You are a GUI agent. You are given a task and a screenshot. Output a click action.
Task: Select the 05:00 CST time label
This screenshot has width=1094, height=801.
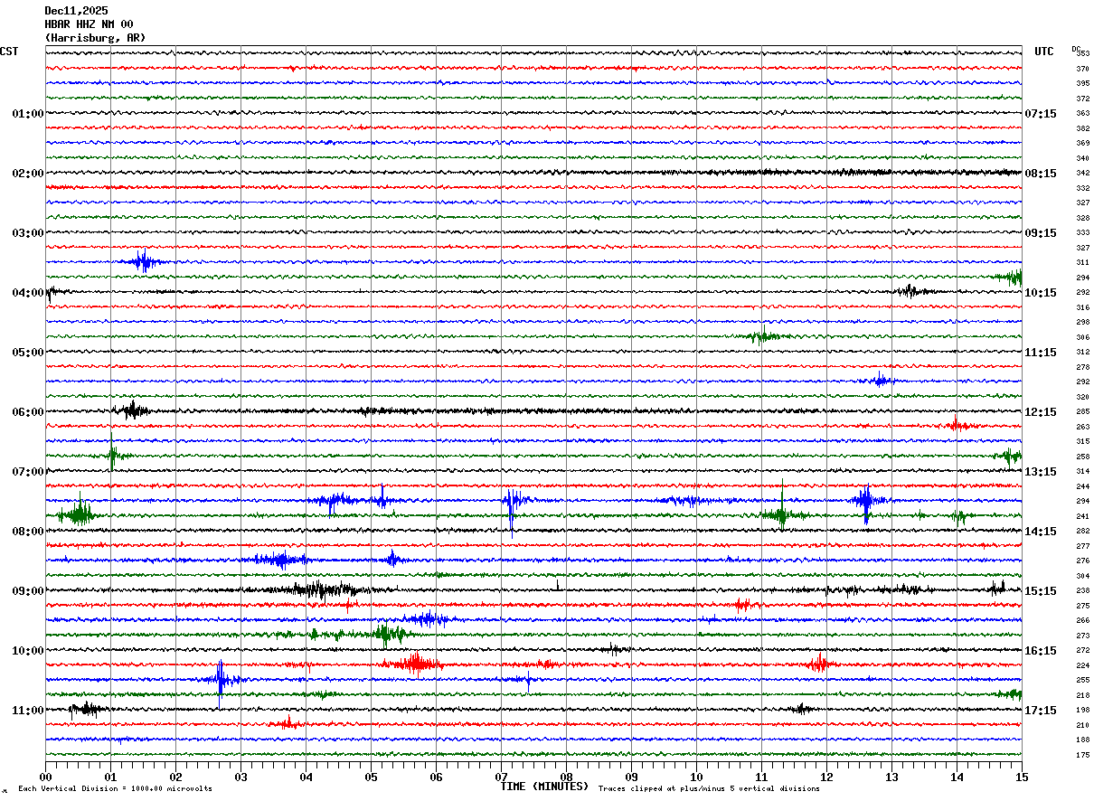(28, 353)
